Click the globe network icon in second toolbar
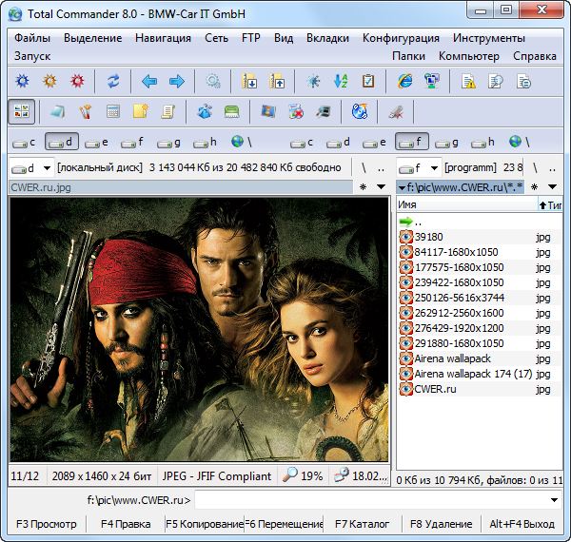The height and width of the screenshot is (542, 571). [359, 111]
